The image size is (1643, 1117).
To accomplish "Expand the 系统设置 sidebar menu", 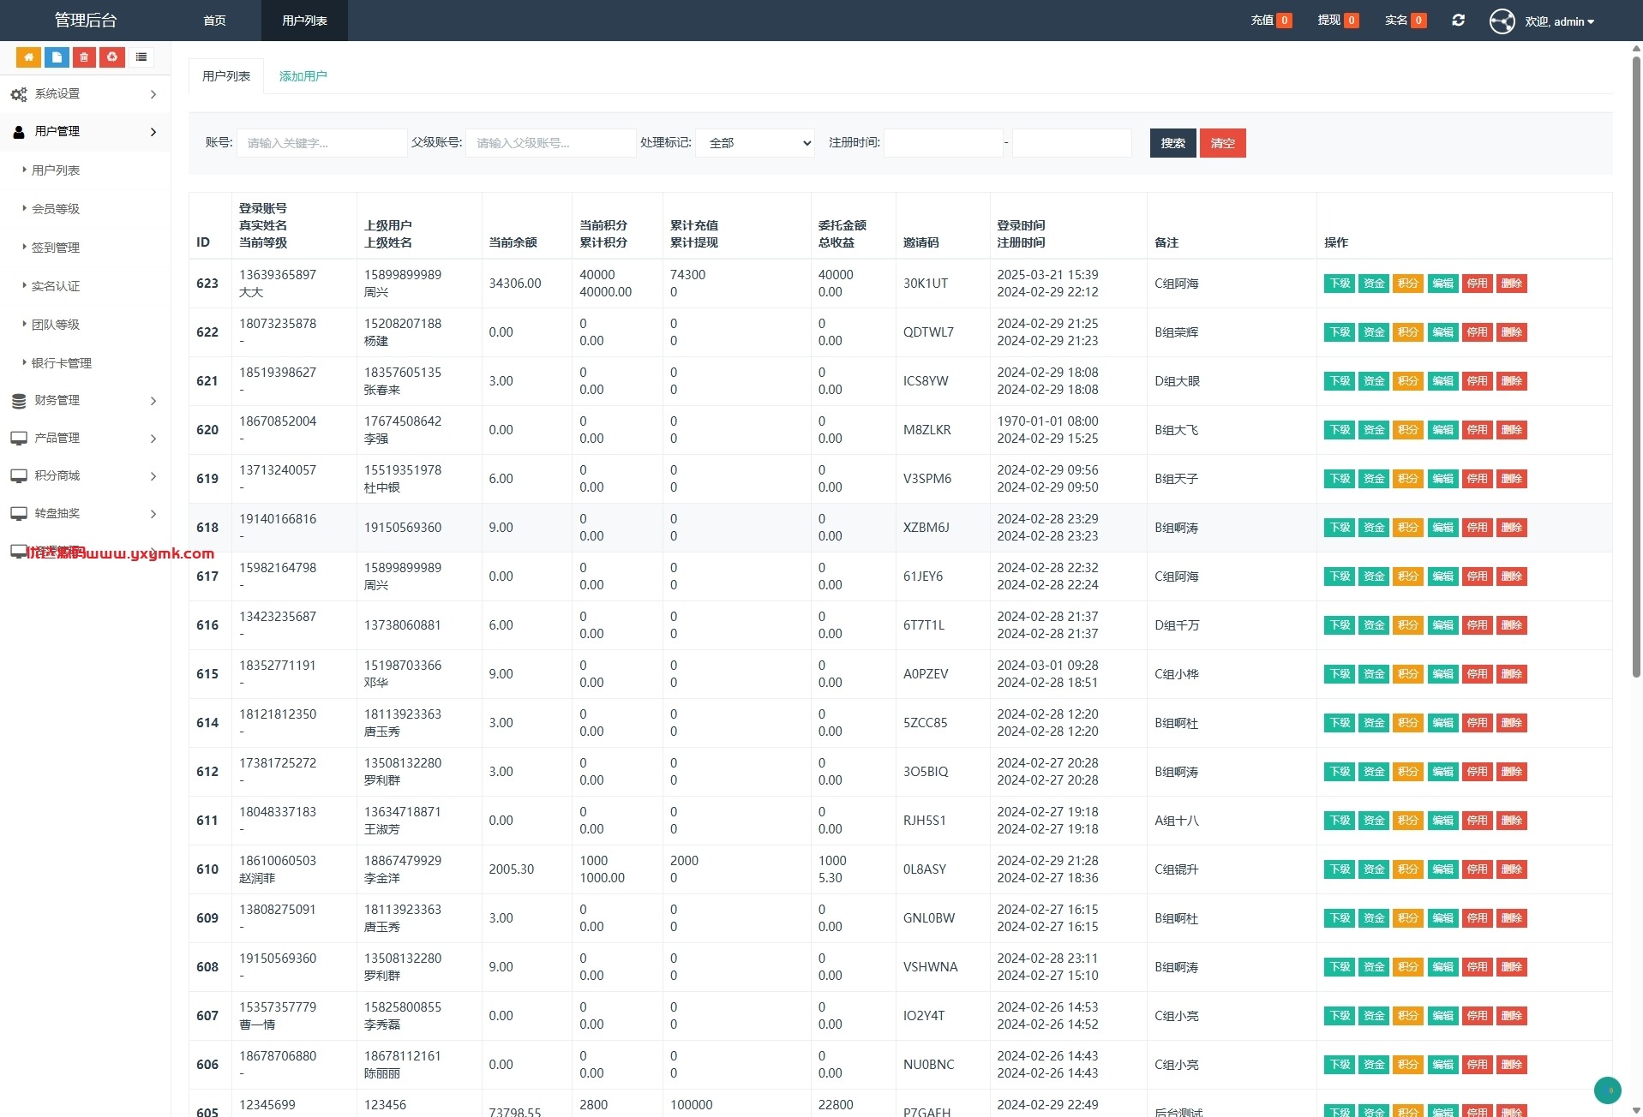I will 85,94.
